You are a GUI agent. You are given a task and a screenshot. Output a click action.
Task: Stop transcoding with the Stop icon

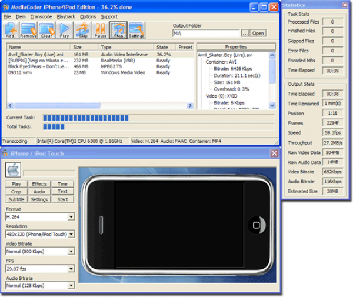click(118, 29)
